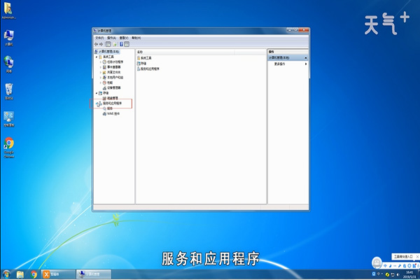Screen dimensions: 420x280
Task: Toggle the Show/Hide Console Tree toolbar icon
Action: tap(108, 44)
